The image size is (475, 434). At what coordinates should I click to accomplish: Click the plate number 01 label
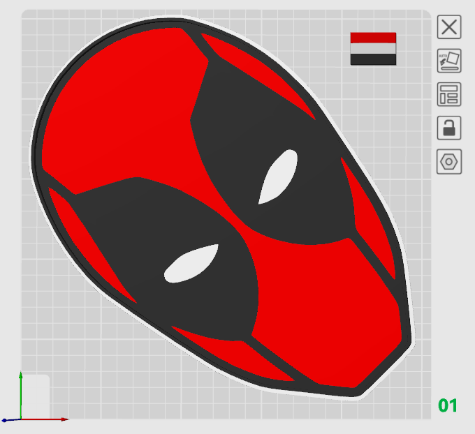(x=448, y=405)
